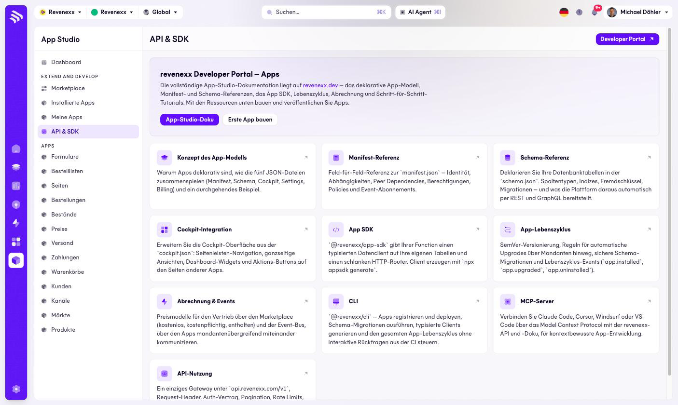Open the green-dot Revenexx dropdown
The width and height of the screenshot is (678, 405).
point(112,12)
